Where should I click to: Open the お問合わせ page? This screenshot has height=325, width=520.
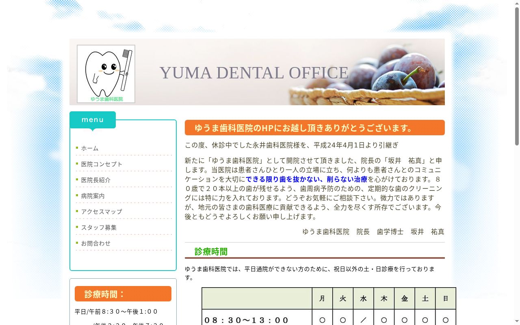(96, 243)
